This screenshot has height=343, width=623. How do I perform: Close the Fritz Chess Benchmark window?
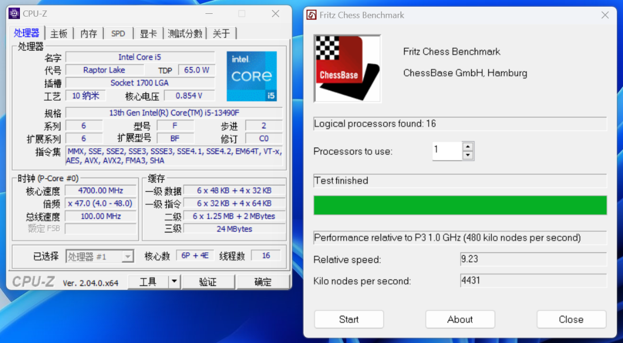tap(605, 15)
